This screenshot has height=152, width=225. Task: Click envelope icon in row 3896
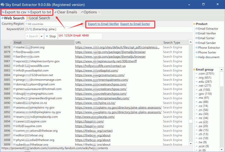[x=14, y=131]
